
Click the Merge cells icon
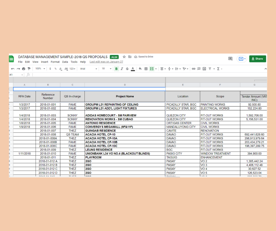click(152, 69)
